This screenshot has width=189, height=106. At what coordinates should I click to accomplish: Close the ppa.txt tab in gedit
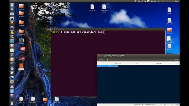(177, 63)
